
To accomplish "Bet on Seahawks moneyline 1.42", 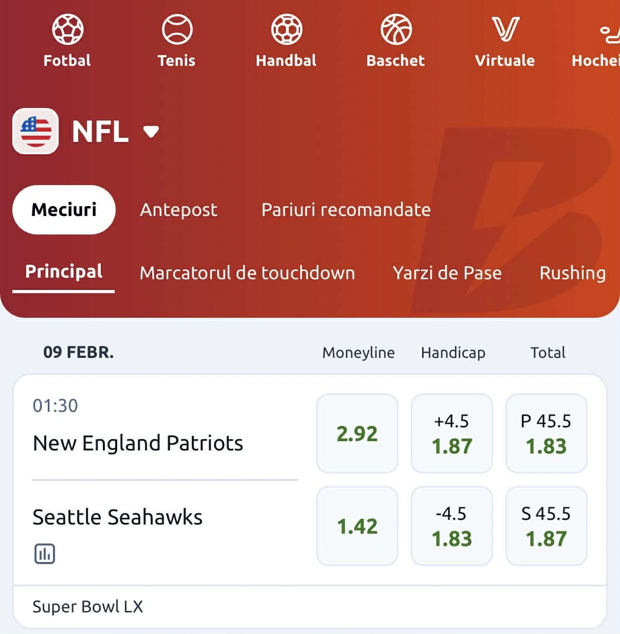I will (357, 526).
